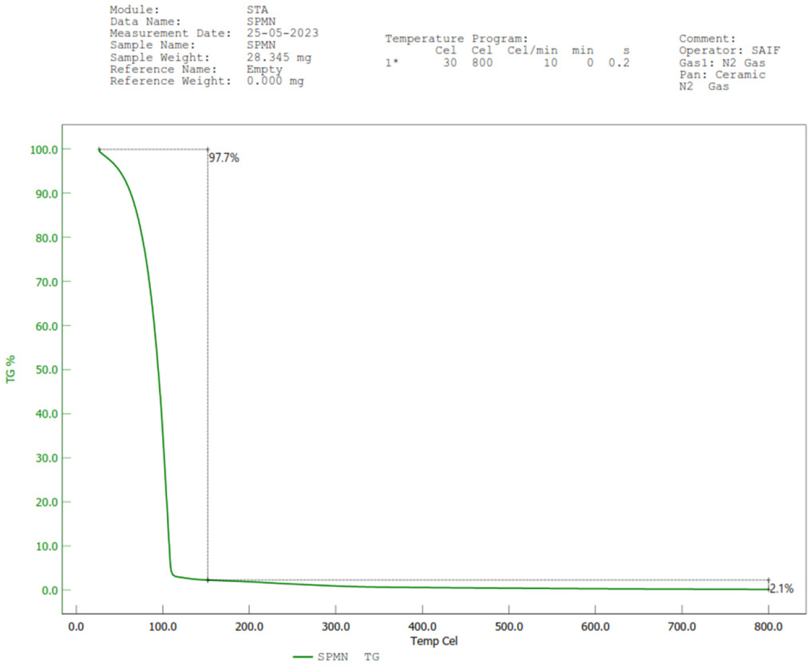Viewport: 811px width, 666px height.
Task: Select the '70.0' y-axis tick label
Action: click(46, 282)
